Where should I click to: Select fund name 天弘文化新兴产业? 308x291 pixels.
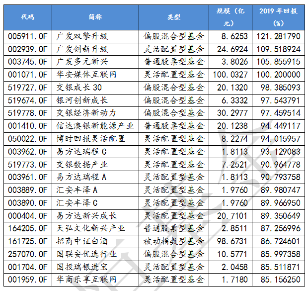[x=91, y=228]
